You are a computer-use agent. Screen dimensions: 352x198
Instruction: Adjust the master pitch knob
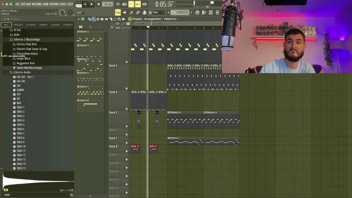pos(70,12)
